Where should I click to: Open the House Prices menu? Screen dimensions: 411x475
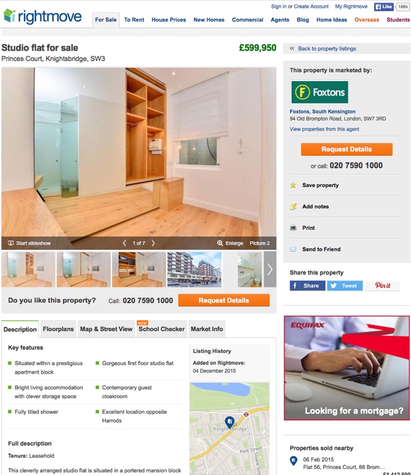(x=169, y=20)
